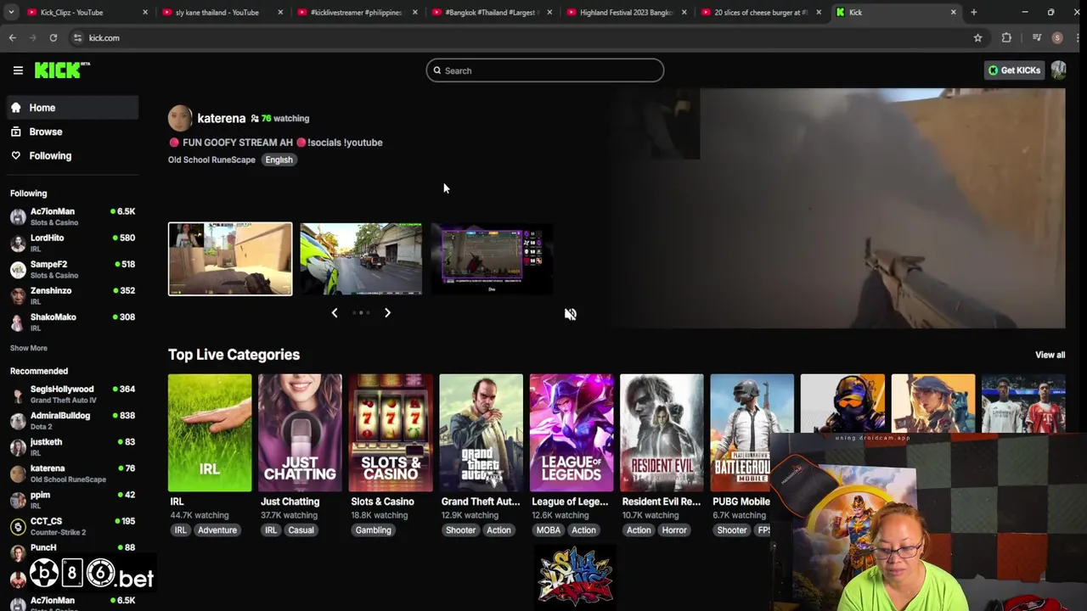Open the League of Legends category card
Viewport: 1087px width, 611px height.
click(x=572, y=433)
